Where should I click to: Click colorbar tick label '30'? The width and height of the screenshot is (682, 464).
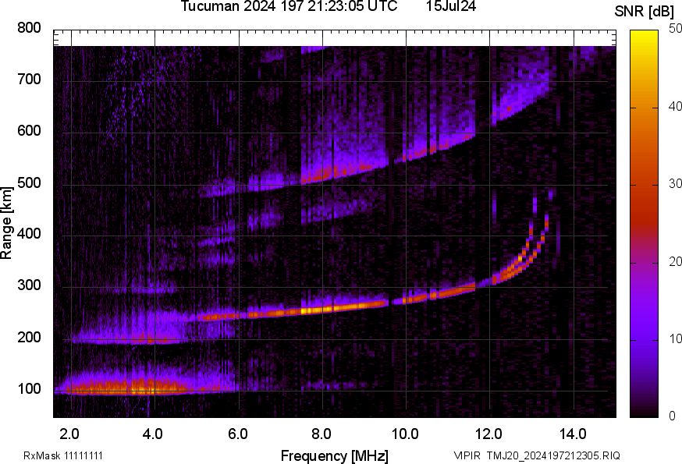(x=676, y=184)
